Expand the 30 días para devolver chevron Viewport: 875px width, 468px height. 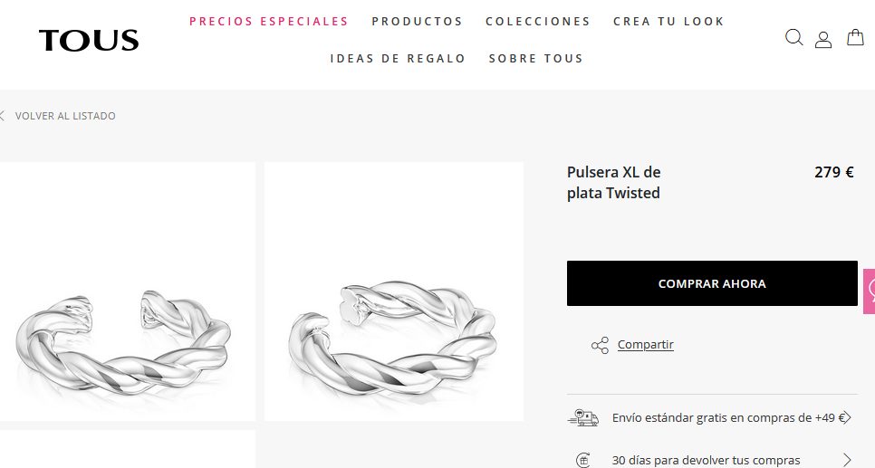[847, 460]
